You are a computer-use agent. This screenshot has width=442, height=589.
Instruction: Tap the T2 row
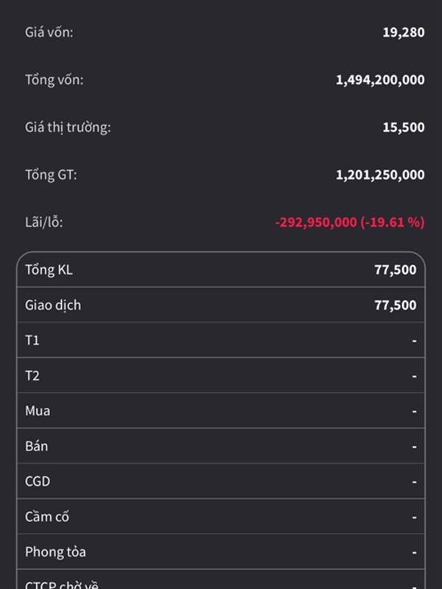[221, 375]
